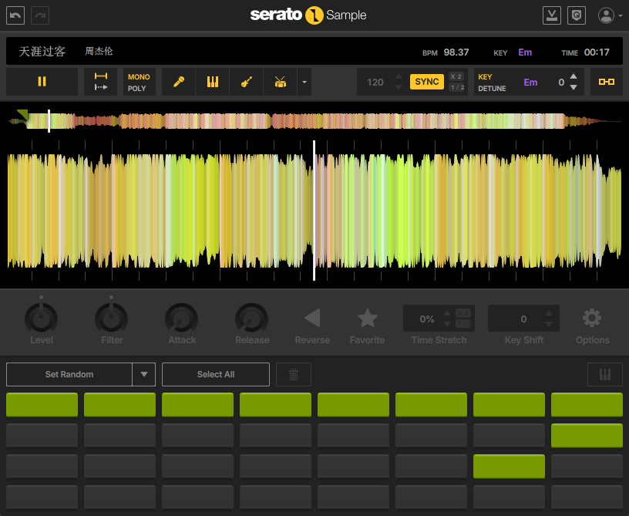Select the first empty pad in second row
This screenshot has height=516, width=629.
point(42,435)
